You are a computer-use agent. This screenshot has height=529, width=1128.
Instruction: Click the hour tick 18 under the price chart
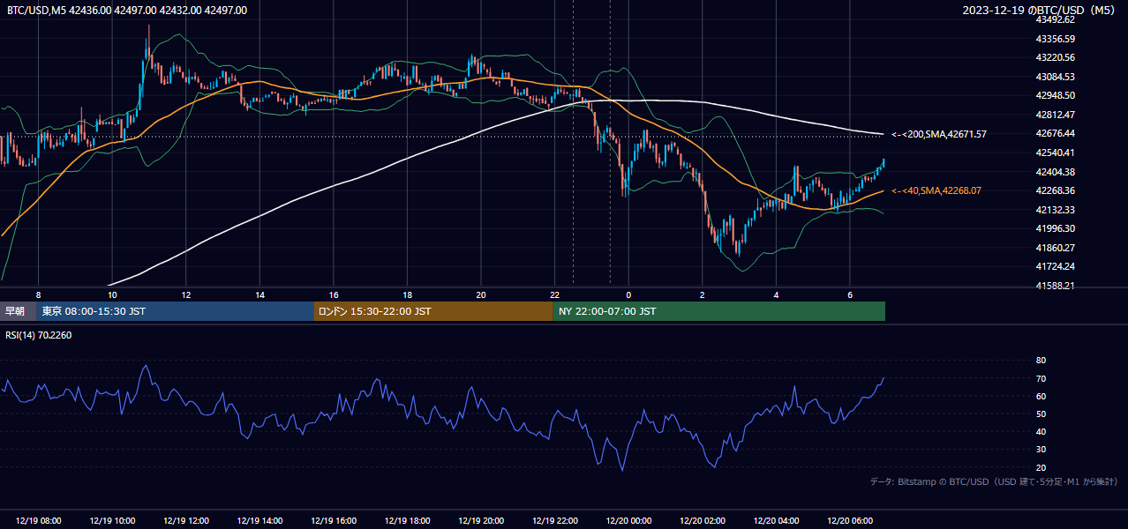click(x=407, y=294)
